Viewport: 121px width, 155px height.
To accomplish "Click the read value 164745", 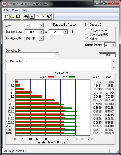I will (x=109, y=115).
